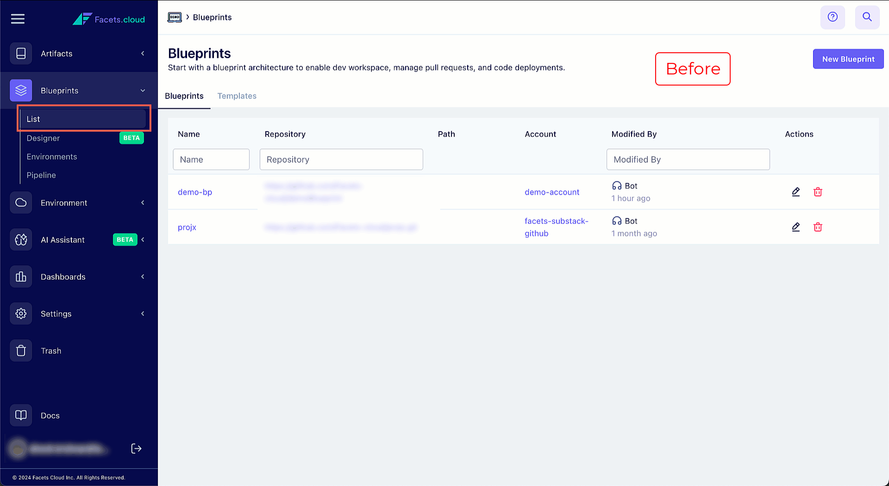
Task: Switch to the Templates tab
Action: 237,96
